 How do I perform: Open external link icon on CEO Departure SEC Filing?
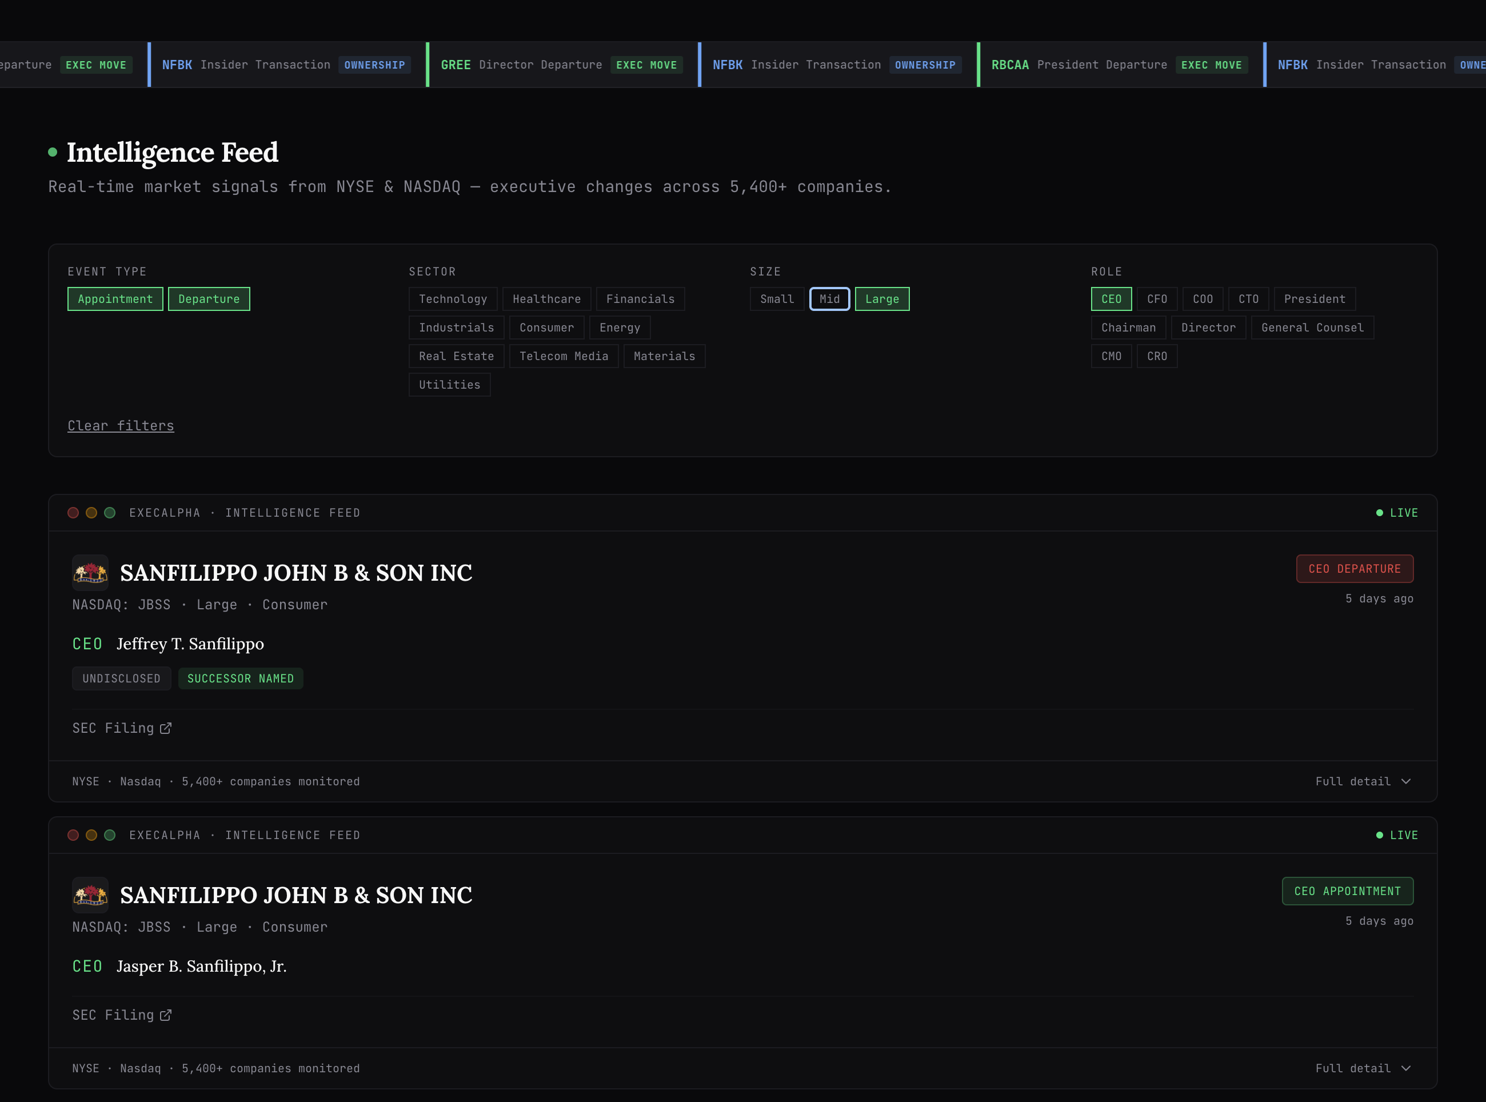[166, 728]
